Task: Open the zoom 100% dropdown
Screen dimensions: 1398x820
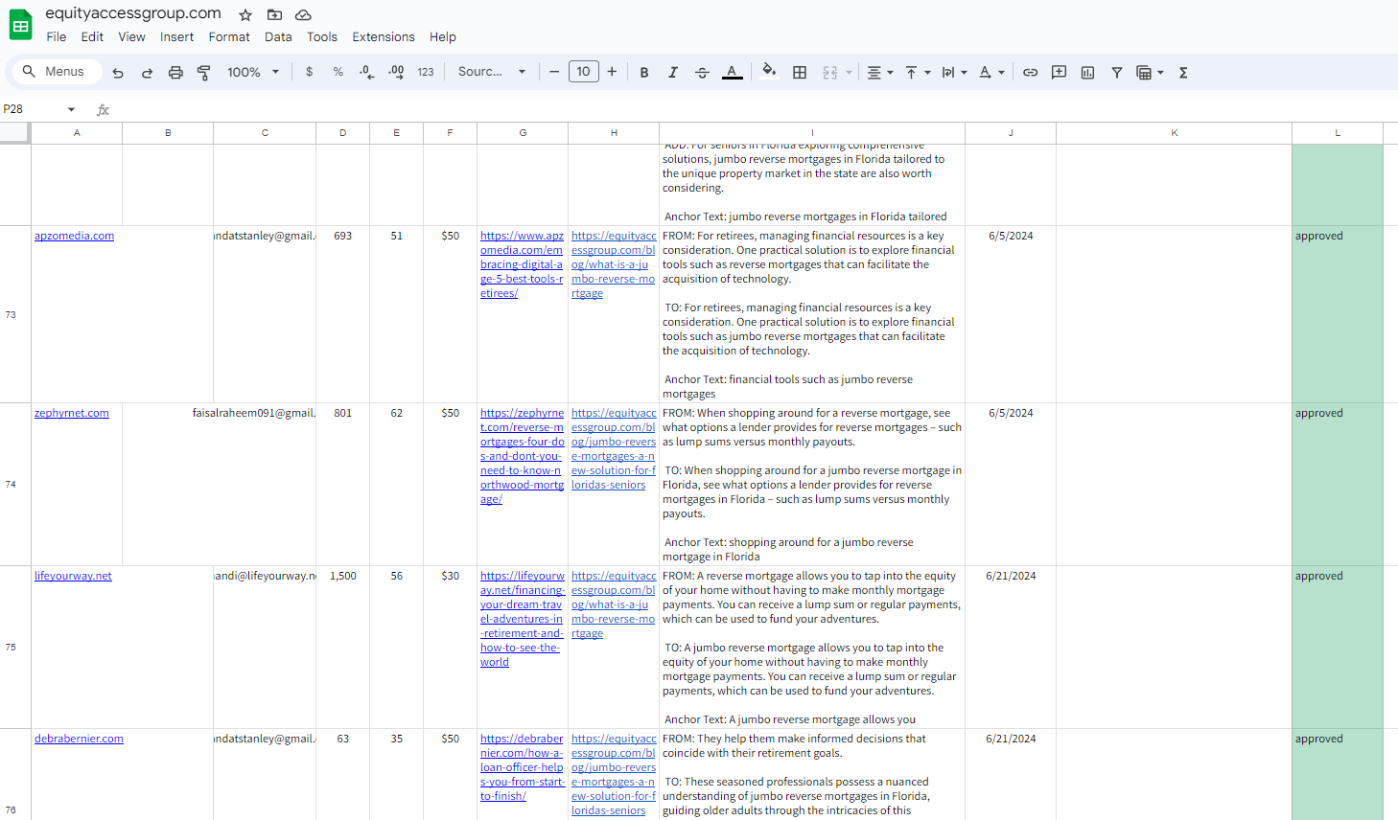Action: pyautogui.click(x=253, y=72)
